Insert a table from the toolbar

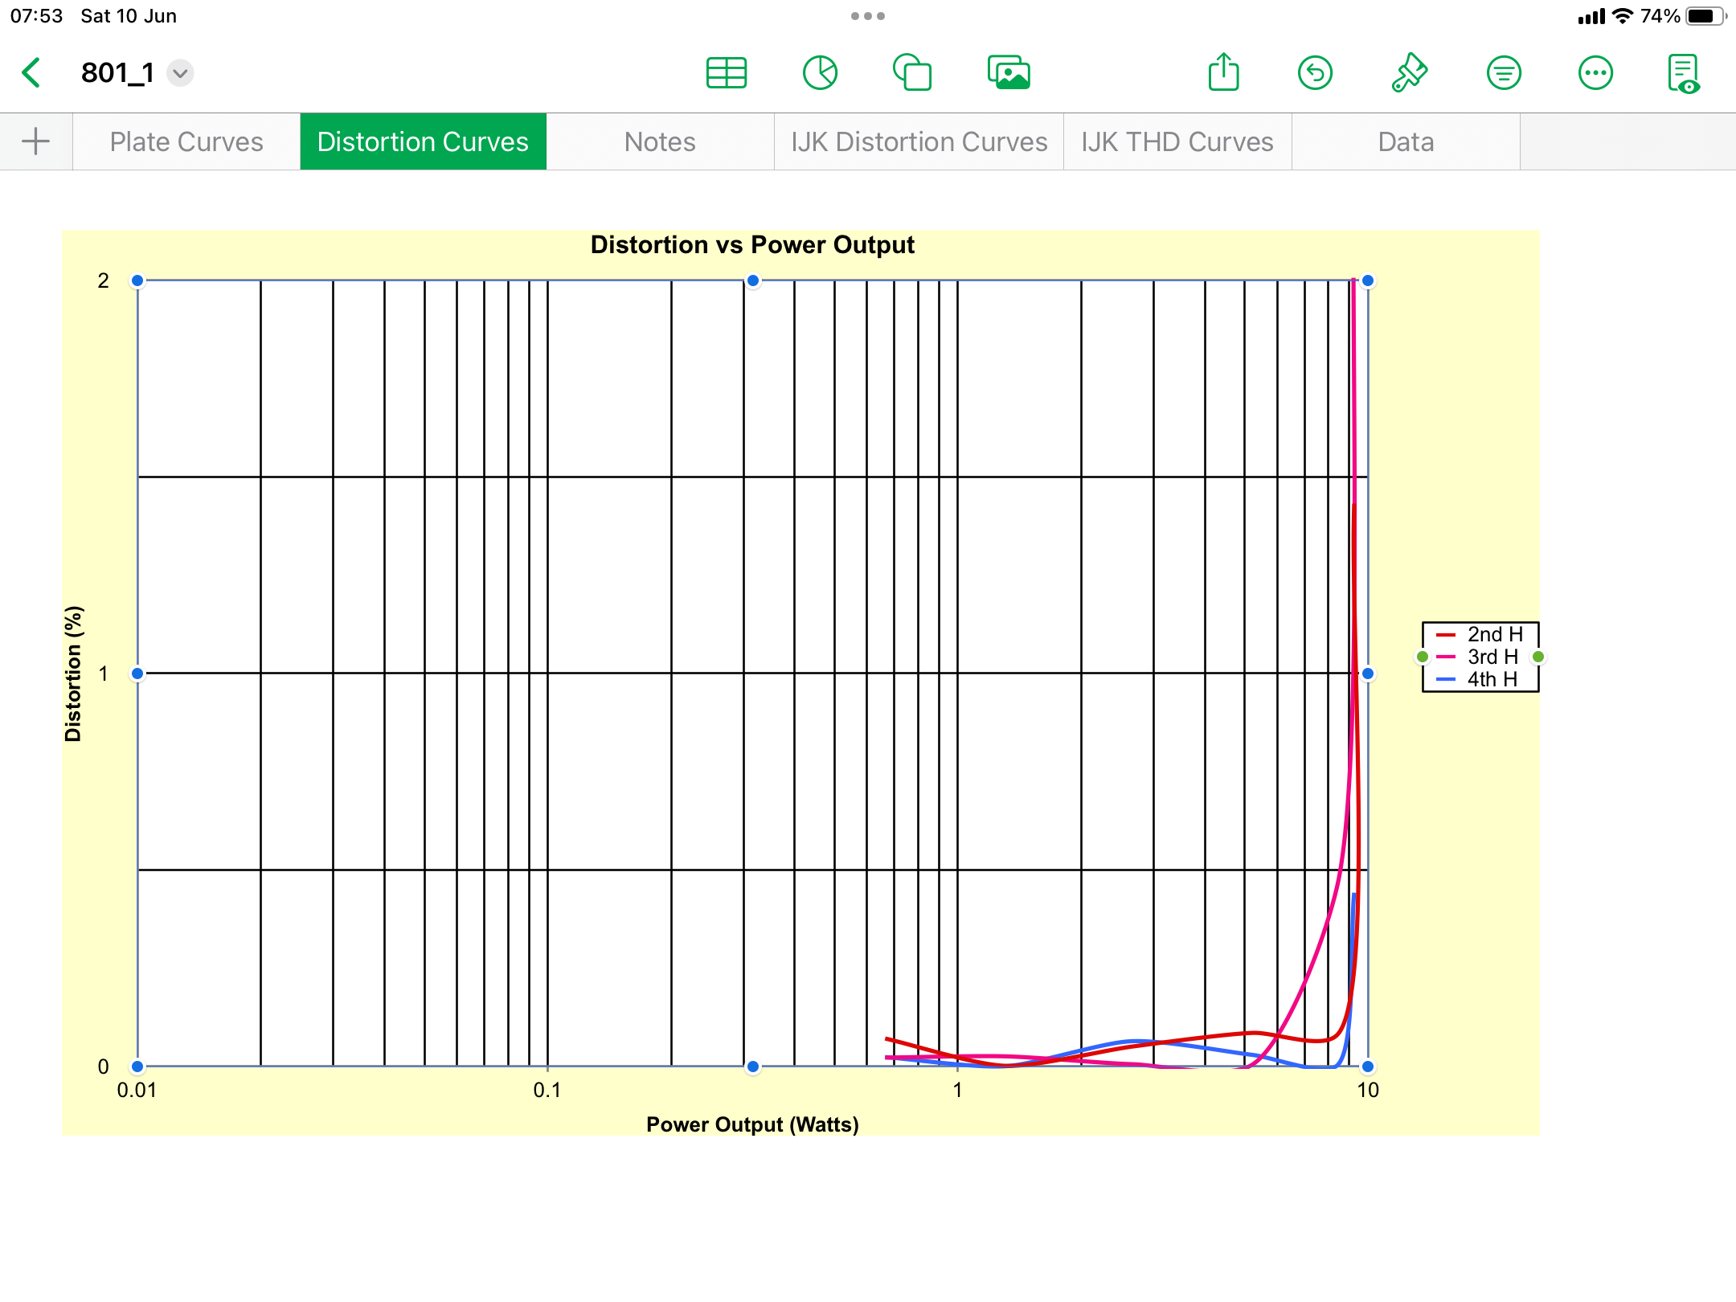[727, 73]
